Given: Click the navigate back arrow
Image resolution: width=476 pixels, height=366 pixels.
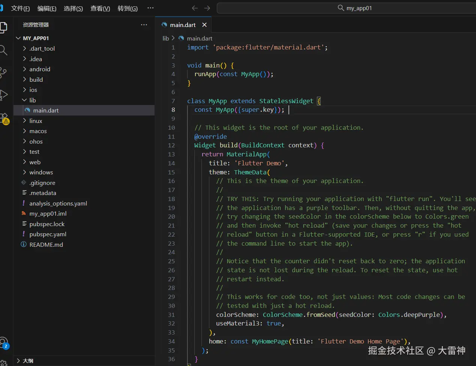Looking at the screenshot, I should 194,8.
